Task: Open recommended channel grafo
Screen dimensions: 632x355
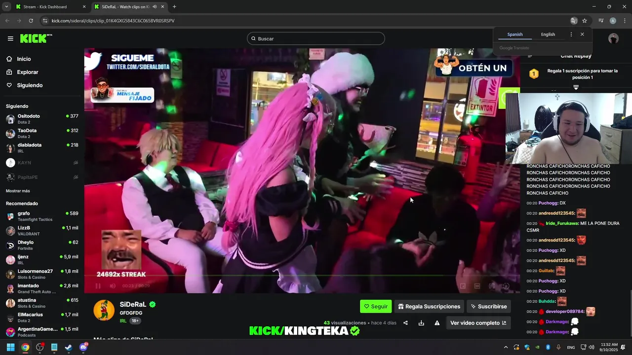Action: click(42, 216)
